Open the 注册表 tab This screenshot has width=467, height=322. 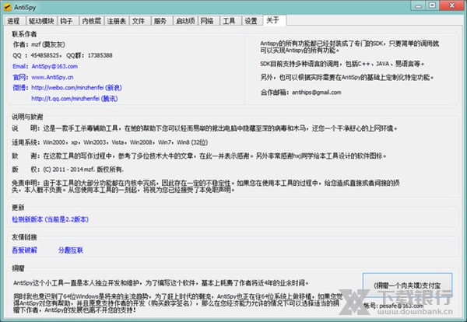(x=117, y=21)
